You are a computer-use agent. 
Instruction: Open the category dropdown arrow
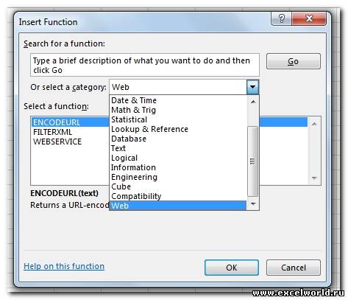[252, 87]
